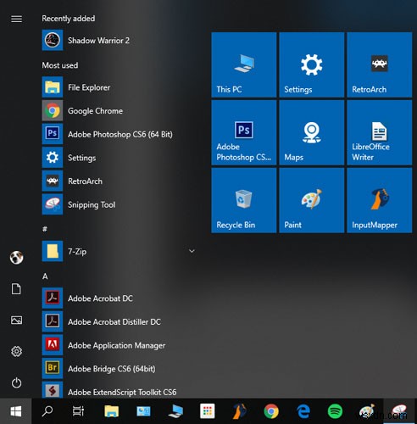Open the InputMapper tile

(x=380, y=200)
